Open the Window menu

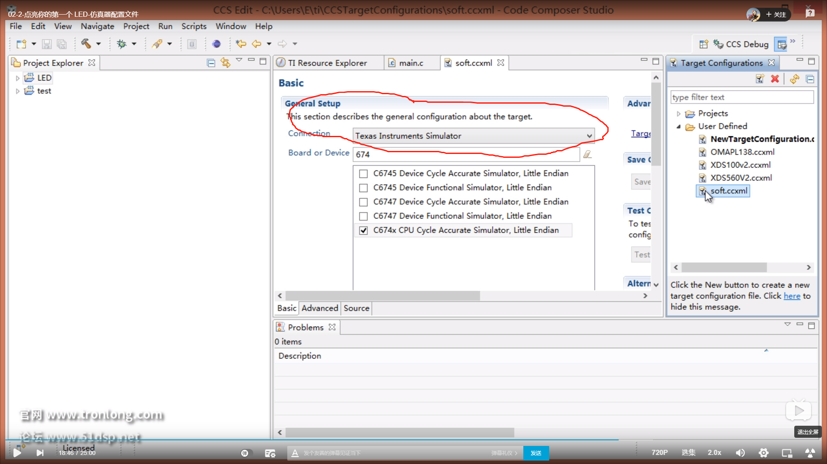pos(231,26)
